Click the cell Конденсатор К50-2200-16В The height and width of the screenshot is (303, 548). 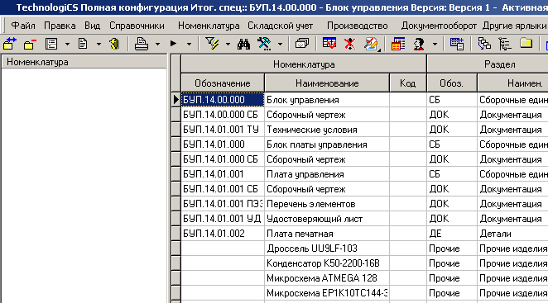327,263
